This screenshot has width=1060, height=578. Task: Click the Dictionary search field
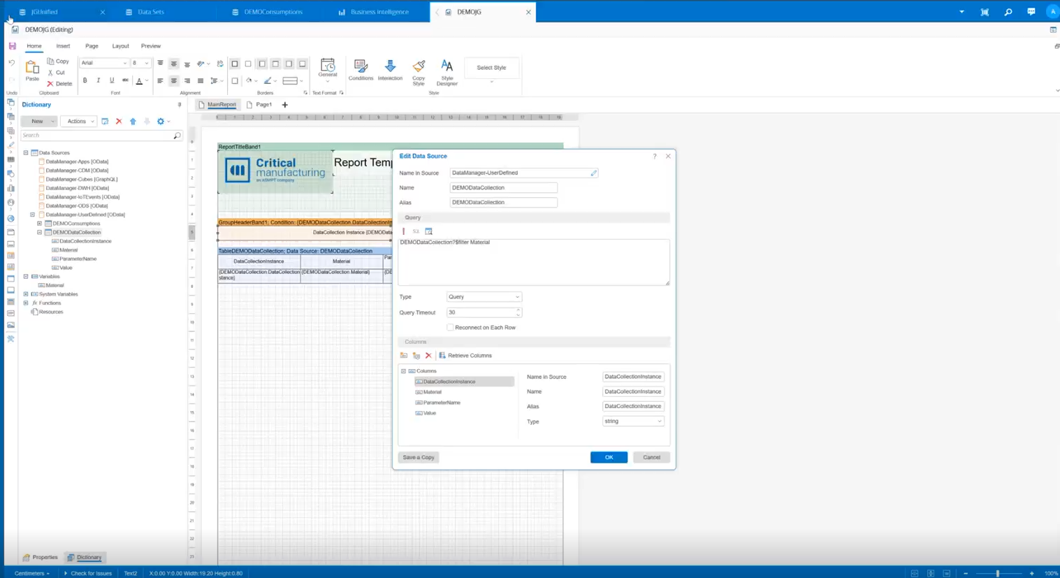pos(101,136)
